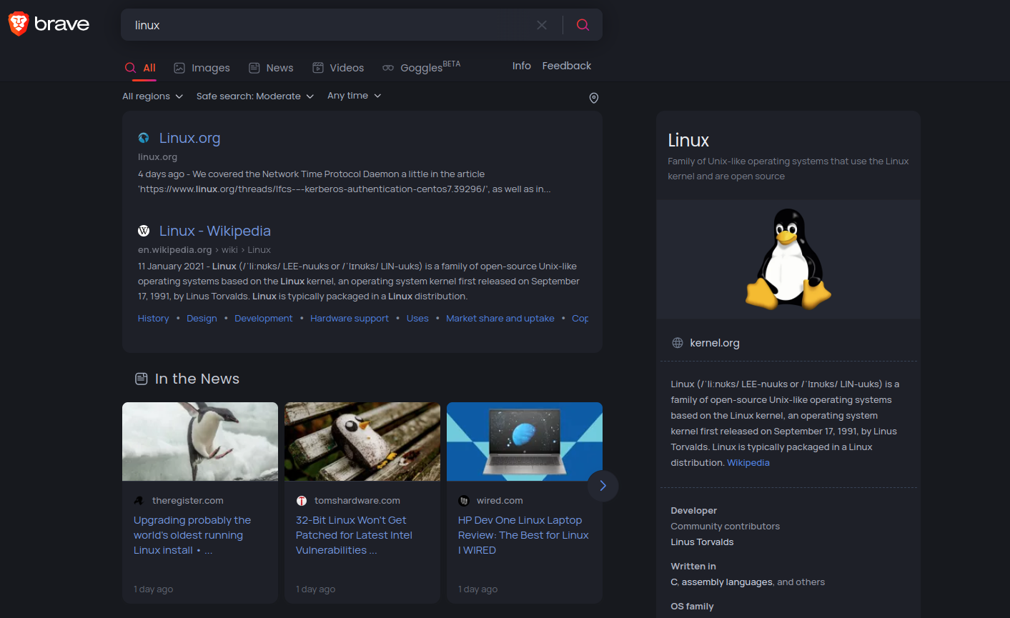Click the linux.org URL text
This screenshot has width=1010, height=618.
(157, 157)
